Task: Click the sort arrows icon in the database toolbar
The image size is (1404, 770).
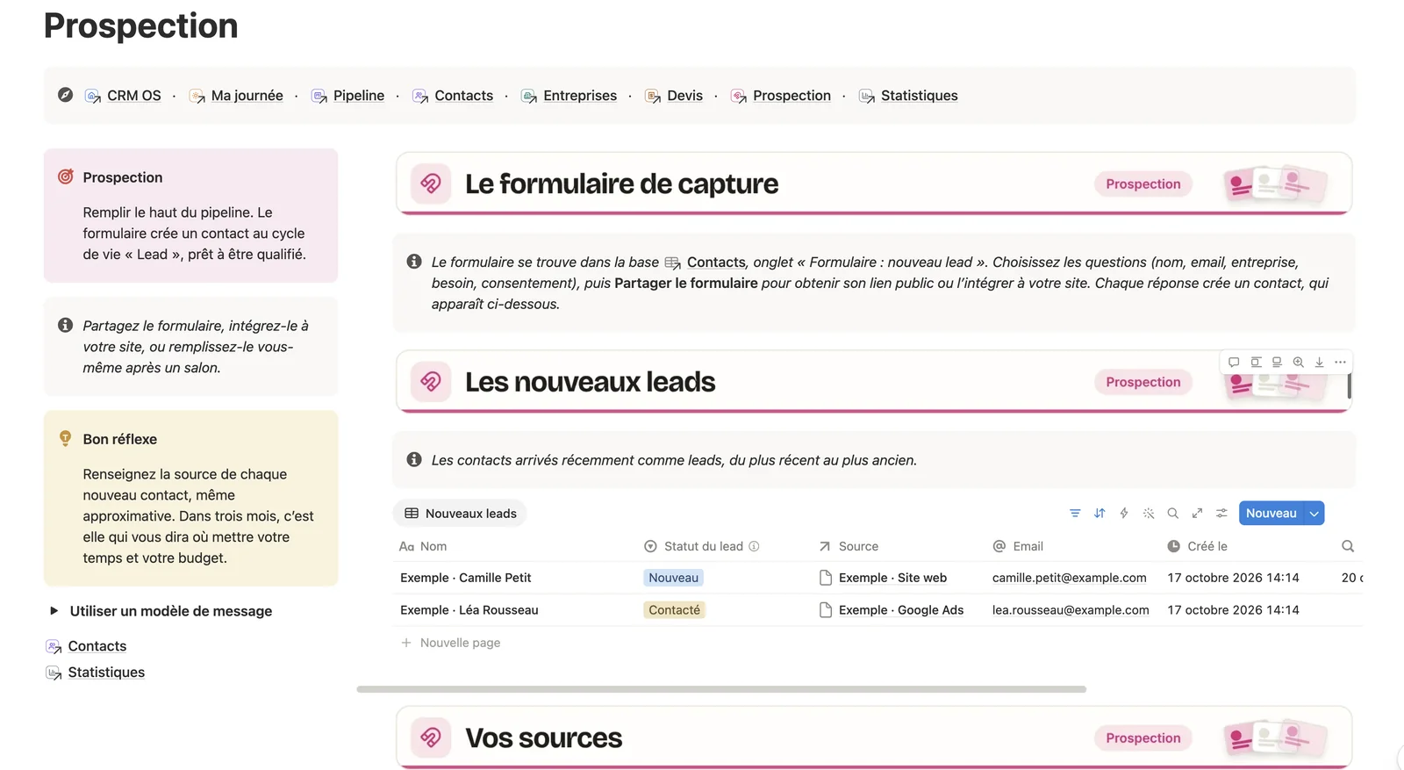Action: (1100, 514)
